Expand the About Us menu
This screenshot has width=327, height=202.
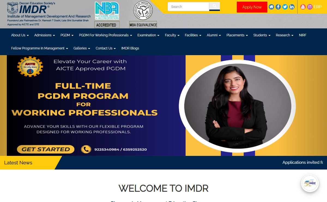click(20, 35)
